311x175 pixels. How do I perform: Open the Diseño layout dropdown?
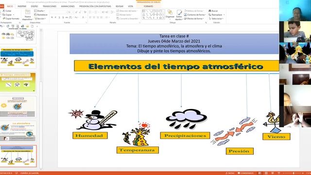pyautogui.click(x=39, y=11)
